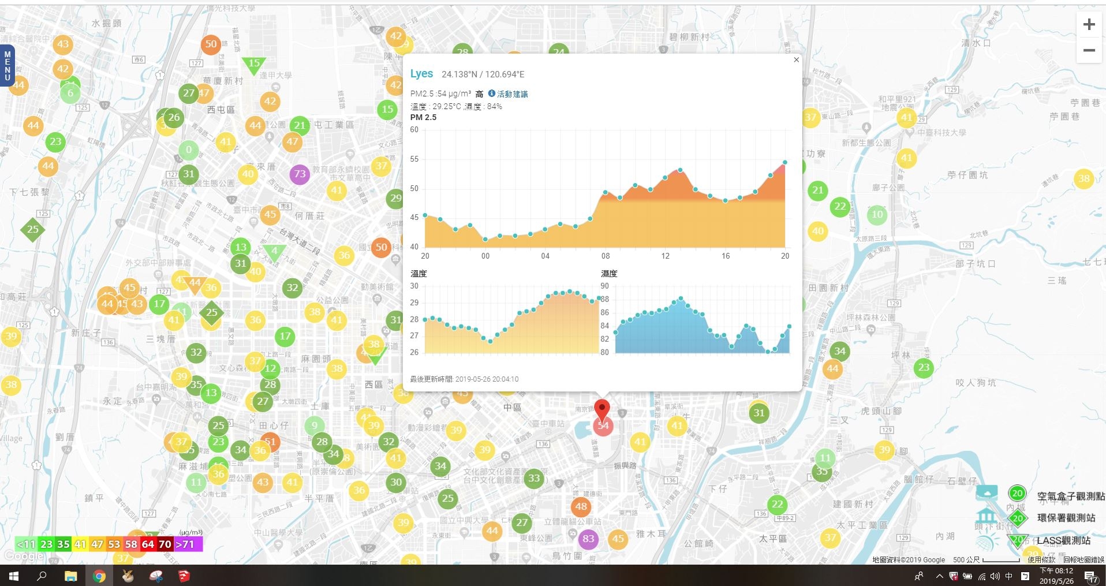Click the light green marker showing 9
1106x586 pixels.
click(x=314, y=425)
